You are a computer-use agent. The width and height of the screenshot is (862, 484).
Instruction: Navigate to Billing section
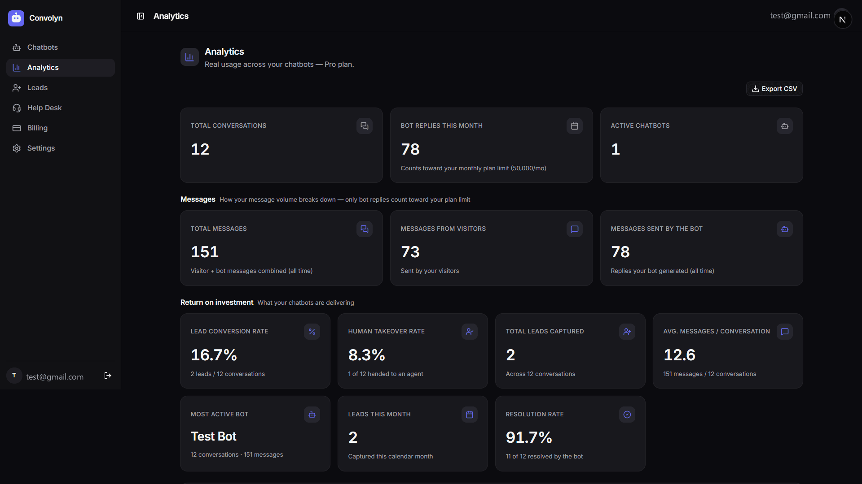pos(61,128)
